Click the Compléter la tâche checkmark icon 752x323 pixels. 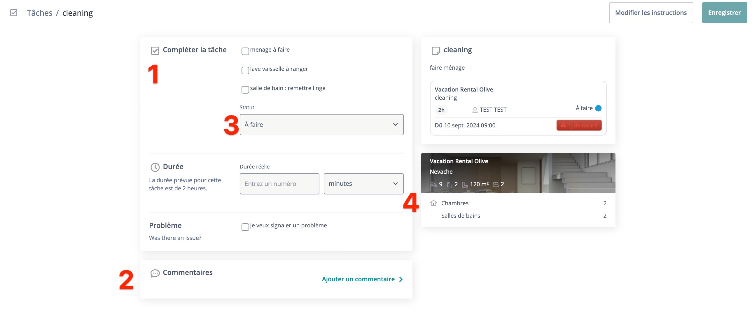pos(155,50)
